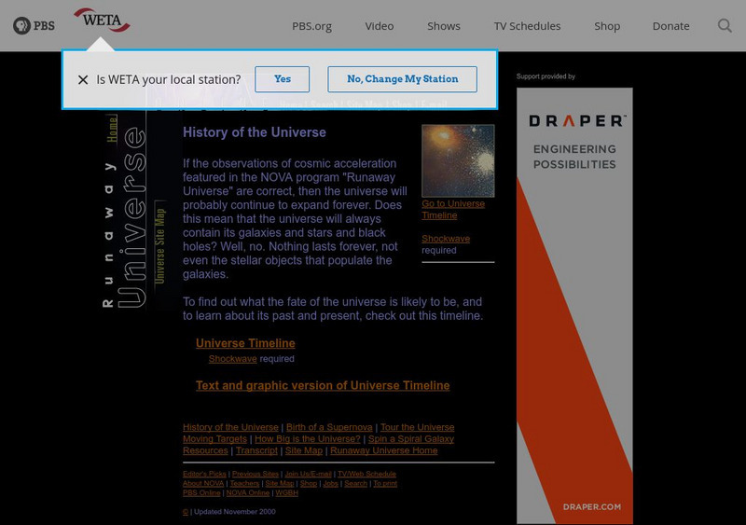Screen dimensions: 746x525
Task: Open Shows in the top navigation
Action: pos(444,26)
